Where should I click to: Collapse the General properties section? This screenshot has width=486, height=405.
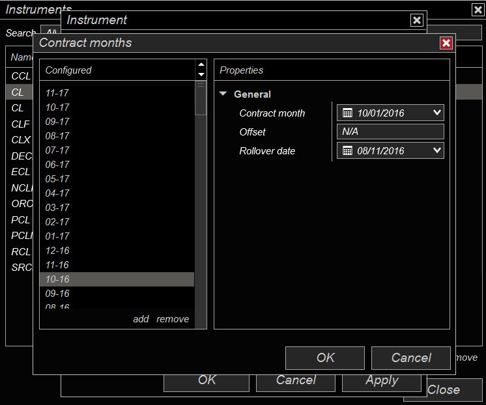pos(223,94)
